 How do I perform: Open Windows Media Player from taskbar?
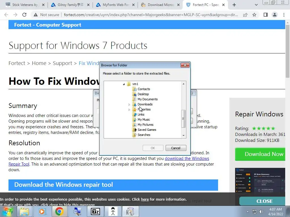coord(42,211)
